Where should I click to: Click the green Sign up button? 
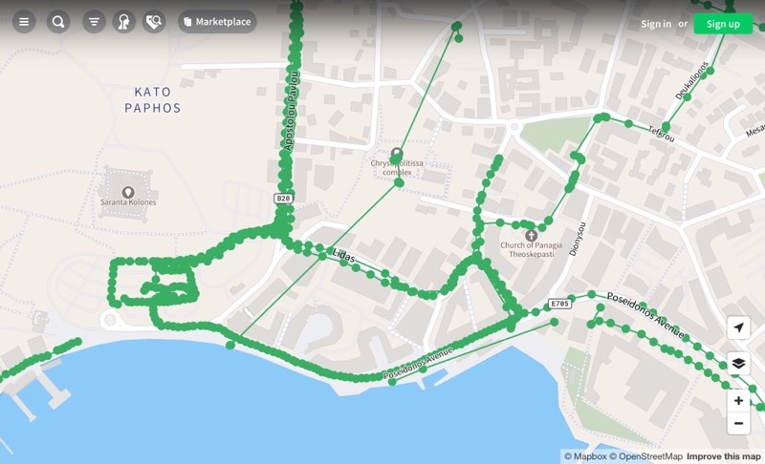coord(723,24)
